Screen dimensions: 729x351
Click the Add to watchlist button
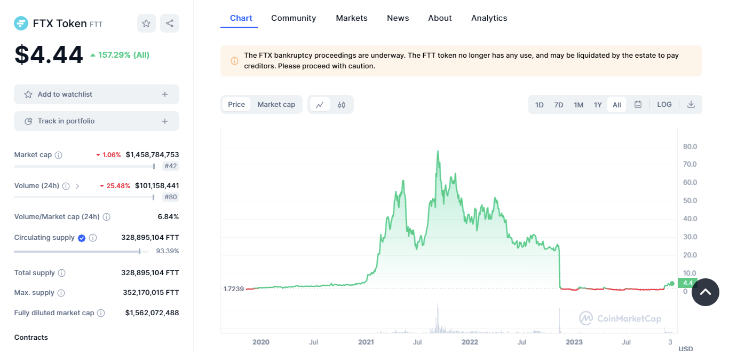point(97,95)
